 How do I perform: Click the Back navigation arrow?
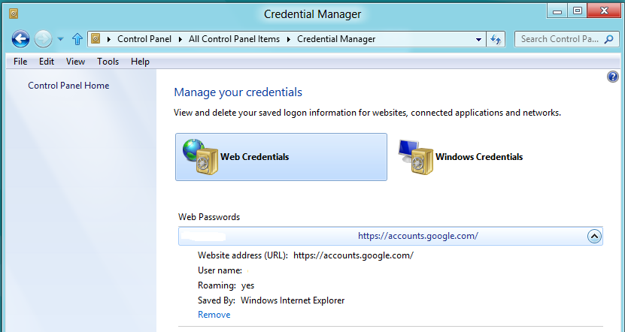(20, 39)
